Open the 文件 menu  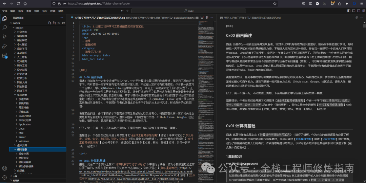coord(5,11)
